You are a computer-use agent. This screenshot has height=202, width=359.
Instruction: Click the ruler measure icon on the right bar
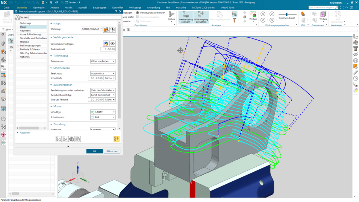(356, 72)
